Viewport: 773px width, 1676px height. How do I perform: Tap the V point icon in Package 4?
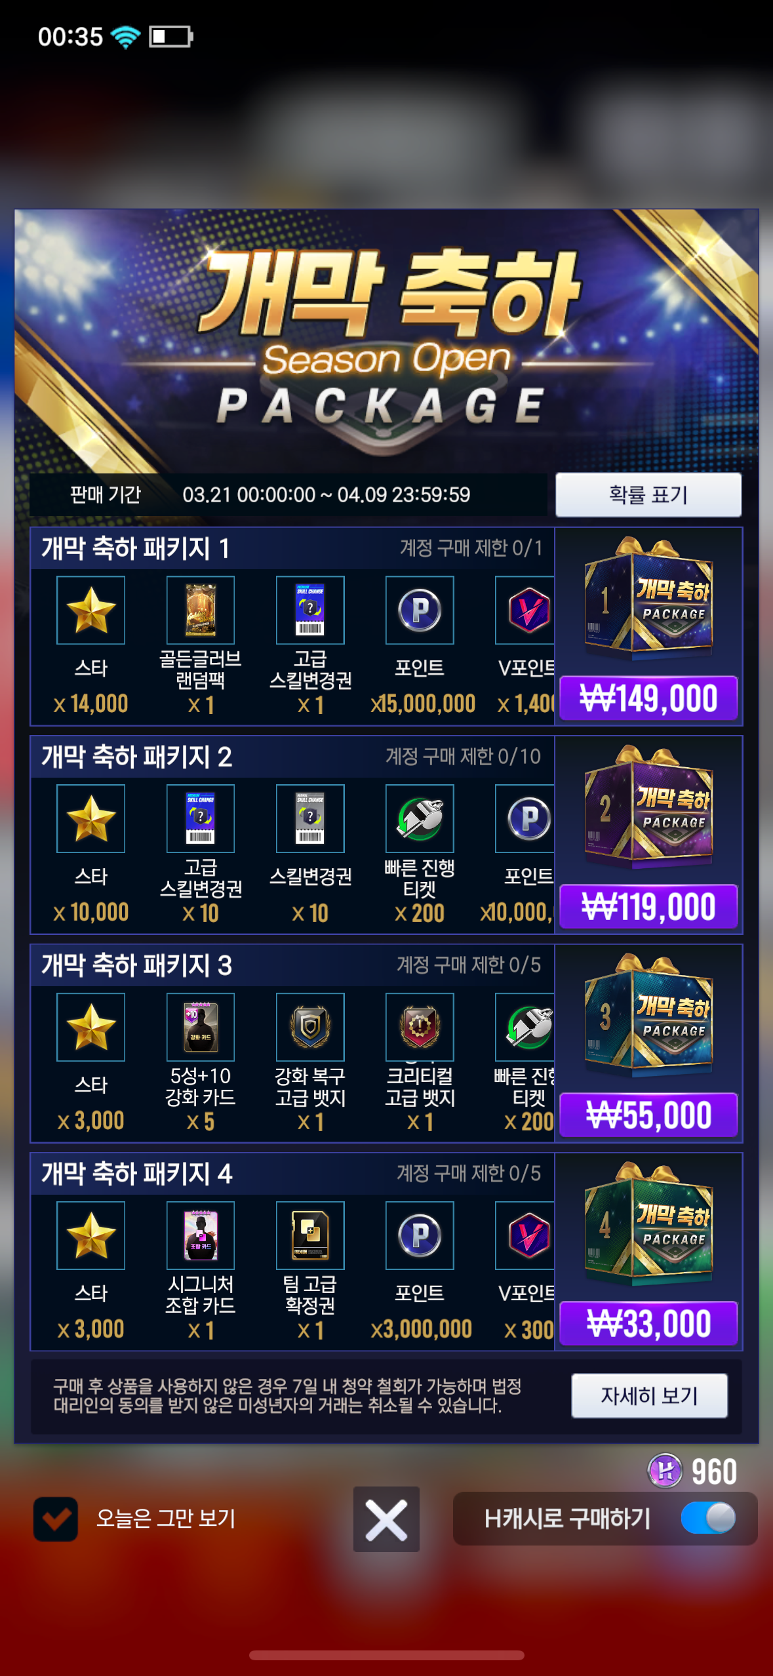[525, 1235]
